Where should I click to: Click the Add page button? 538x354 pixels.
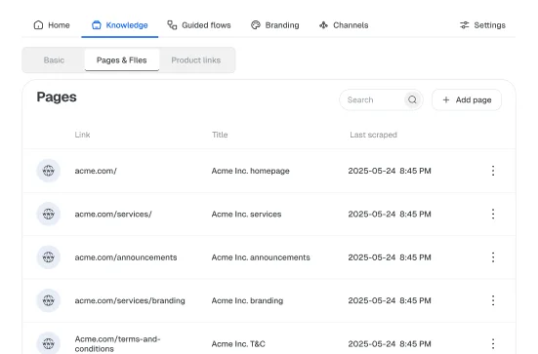tap(467, 100)
